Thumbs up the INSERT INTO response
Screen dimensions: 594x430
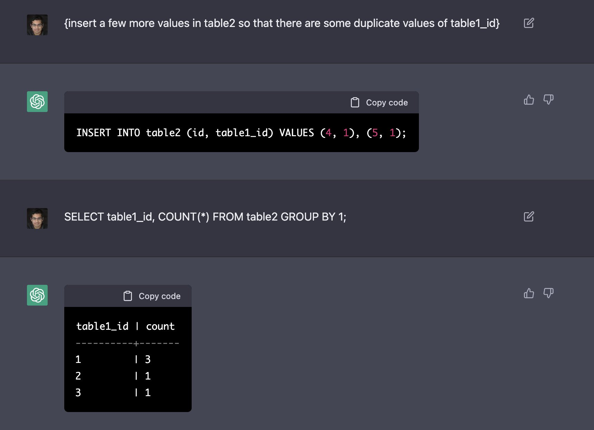529,100
